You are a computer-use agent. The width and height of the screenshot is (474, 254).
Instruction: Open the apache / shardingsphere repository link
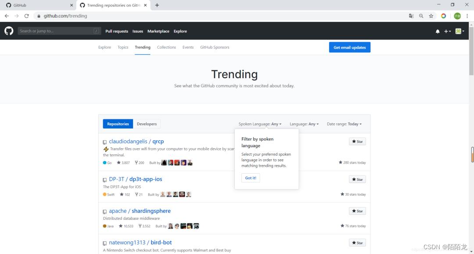140,211
